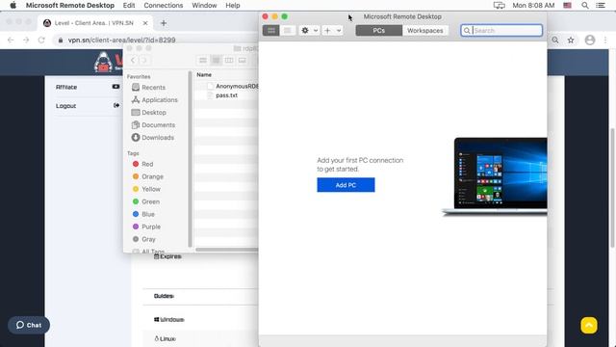Switch Finder to gallery view
Image resolution: width=616 pixels, height=347 pixels.
click(242, 60)
